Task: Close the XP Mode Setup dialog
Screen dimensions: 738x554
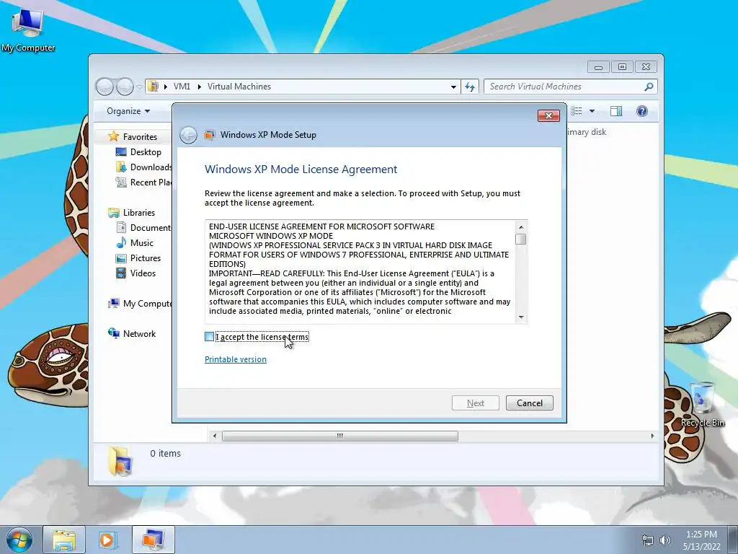Action: click(x=548, y=115)
